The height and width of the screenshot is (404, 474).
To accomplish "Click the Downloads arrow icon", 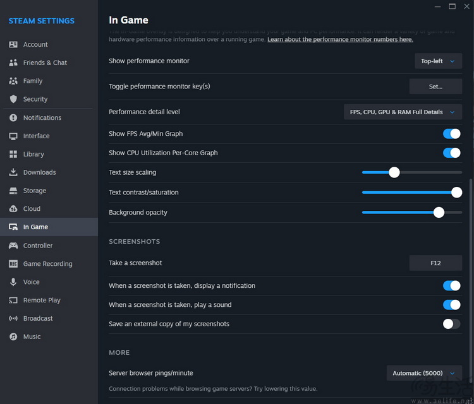I will coord(13,172).
